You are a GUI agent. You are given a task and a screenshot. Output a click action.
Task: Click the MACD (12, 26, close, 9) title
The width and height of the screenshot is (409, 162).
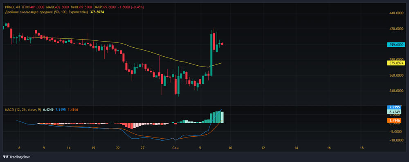[x=23, y=110]
